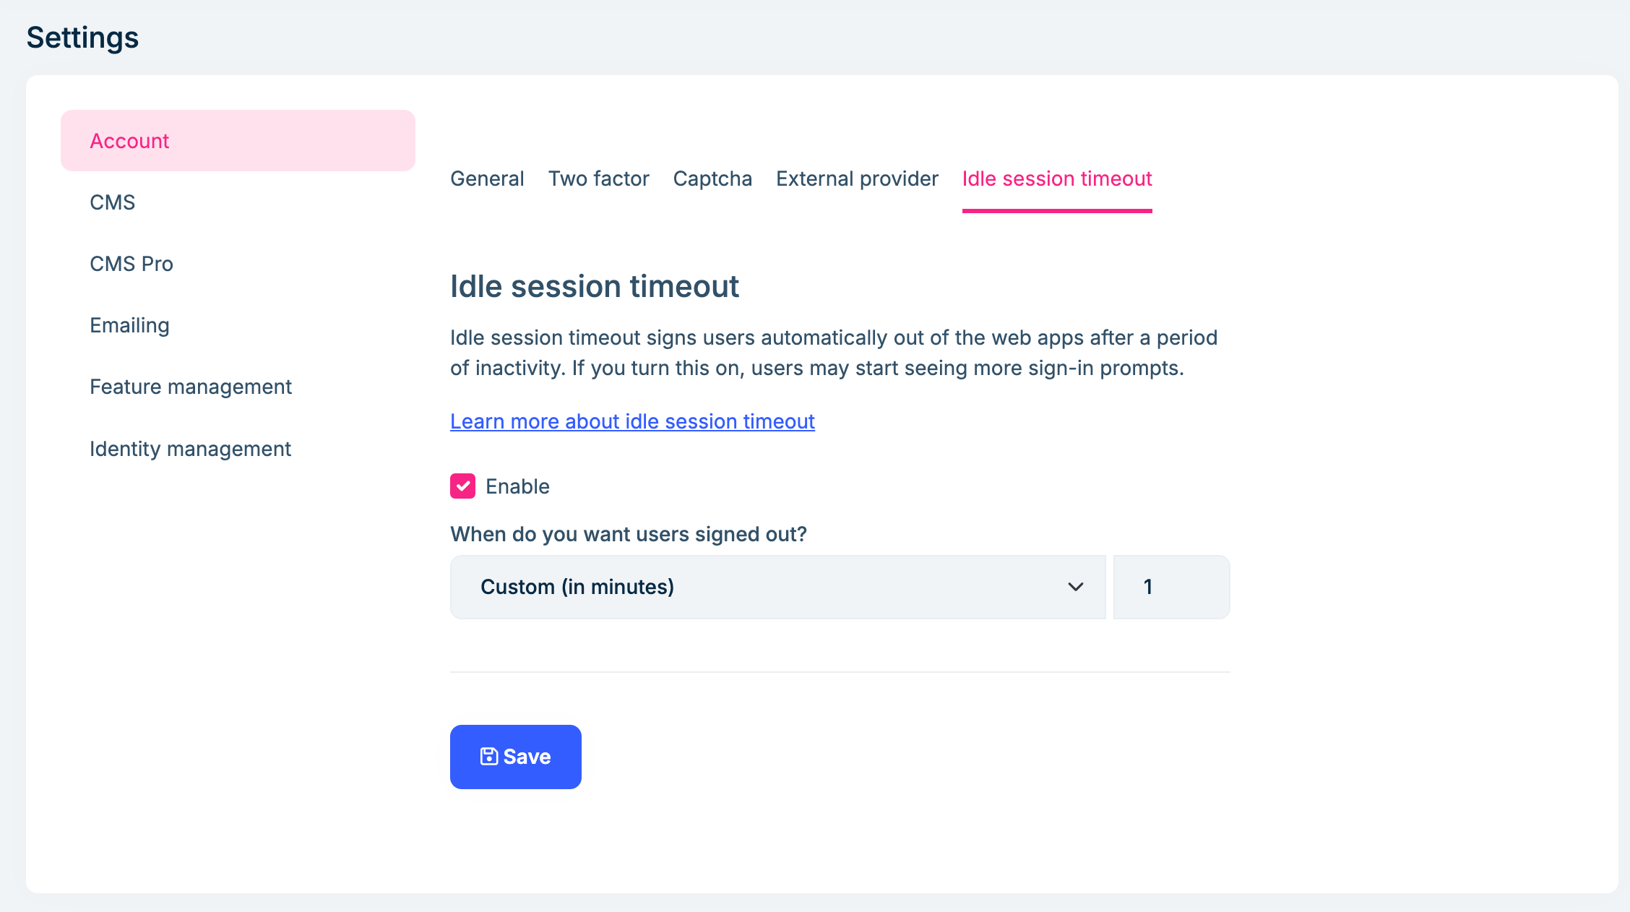Click the Idle session timeout tab
The image size is (1630, 912).
click(x=1056, y=178)
